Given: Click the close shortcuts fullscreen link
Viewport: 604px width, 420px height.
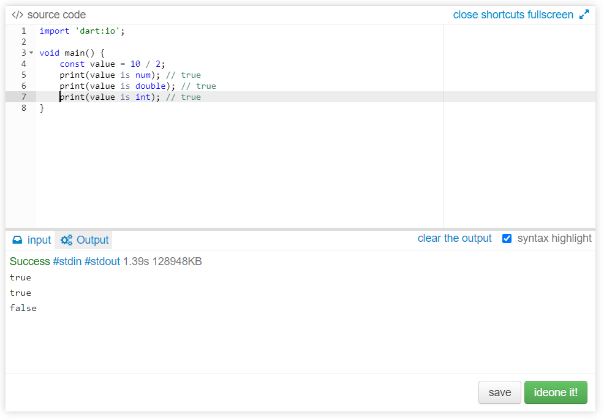Looking at the screenshot, I should 513,15.
